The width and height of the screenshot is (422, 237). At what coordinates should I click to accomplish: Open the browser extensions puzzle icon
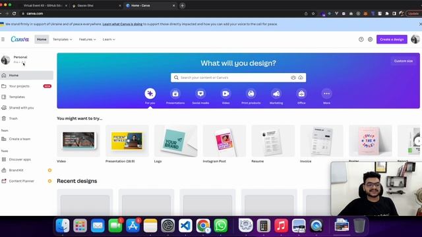387,13
